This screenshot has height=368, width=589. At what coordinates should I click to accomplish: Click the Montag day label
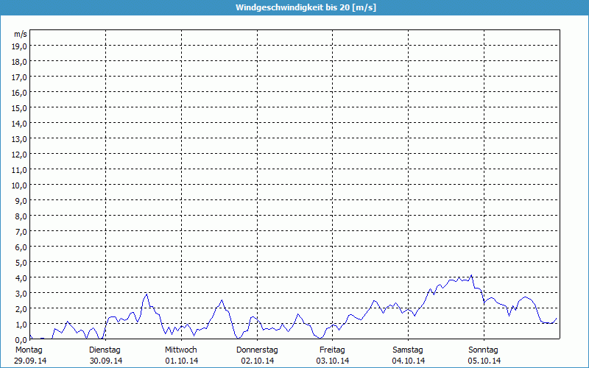click(x=29, y=350)
